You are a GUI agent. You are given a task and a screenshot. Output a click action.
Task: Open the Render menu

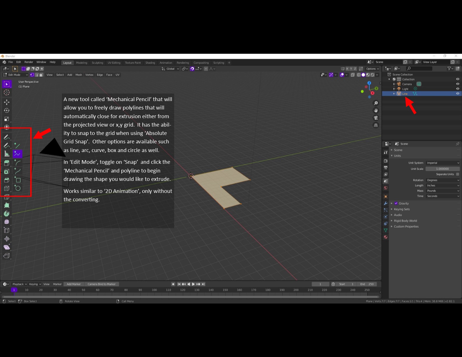29,62
